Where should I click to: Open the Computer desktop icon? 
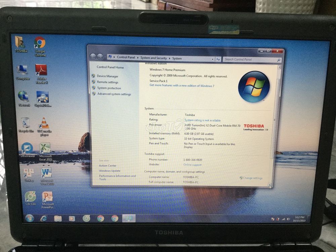[x=23, y=73]
